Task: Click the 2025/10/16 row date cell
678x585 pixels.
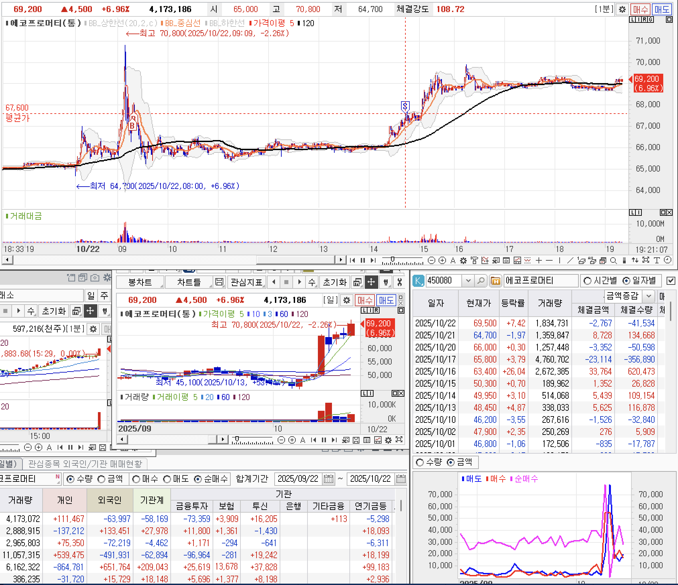Action: (x=435, y=372)
